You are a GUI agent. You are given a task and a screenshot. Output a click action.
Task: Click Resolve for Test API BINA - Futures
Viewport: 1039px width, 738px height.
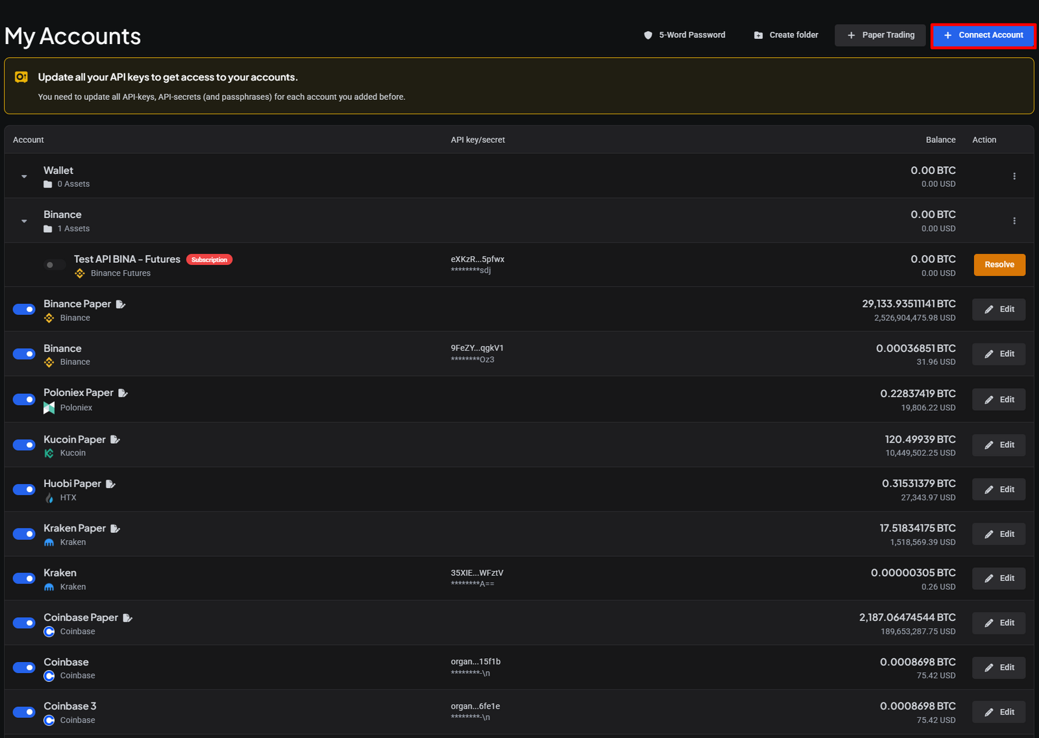999,265
